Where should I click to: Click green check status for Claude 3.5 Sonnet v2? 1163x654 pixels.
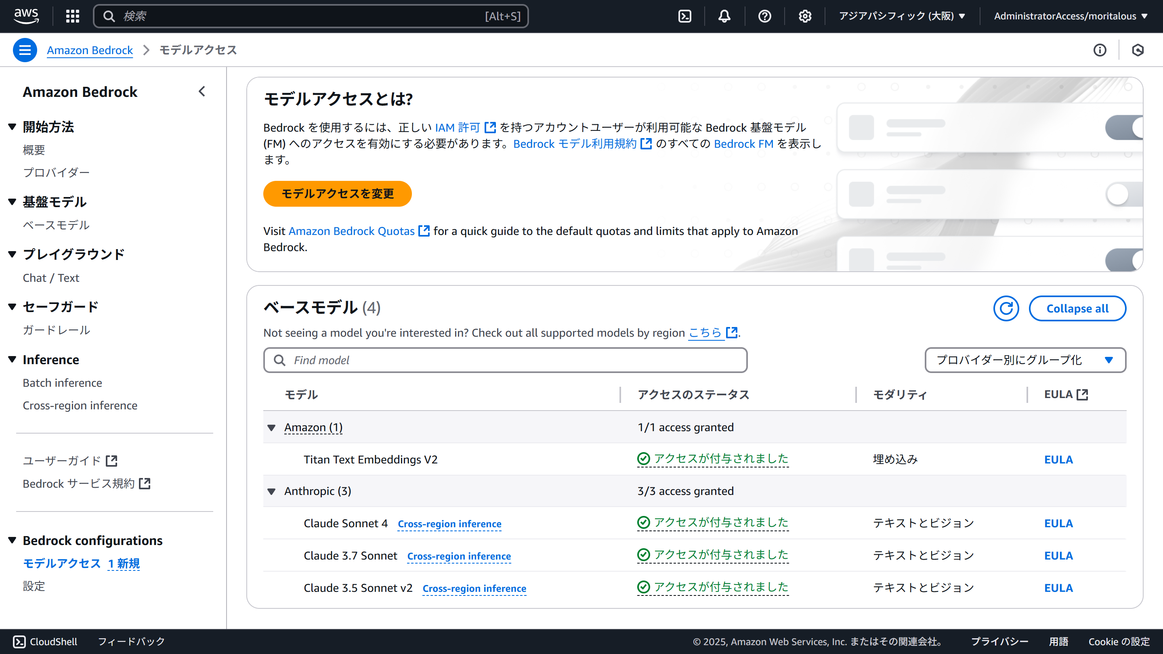(713, 587)
